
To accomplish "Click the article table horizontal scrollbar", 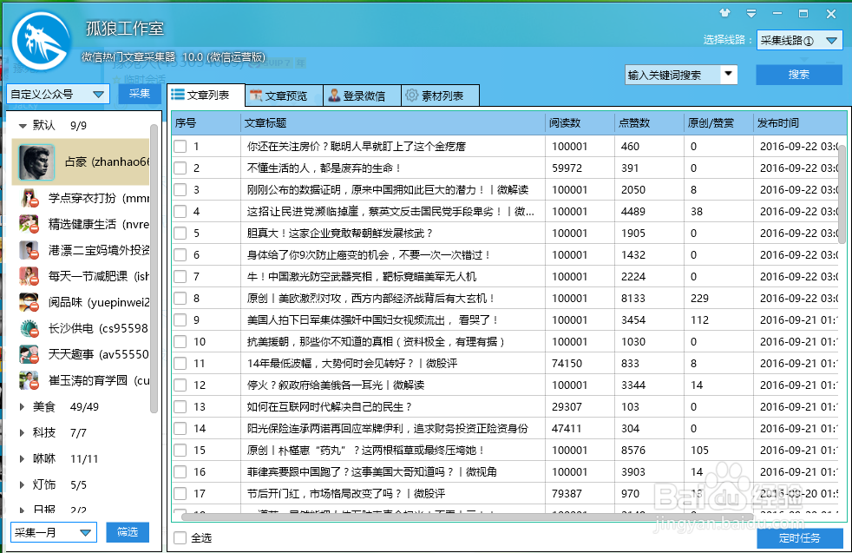I will [x=468, y=516].
